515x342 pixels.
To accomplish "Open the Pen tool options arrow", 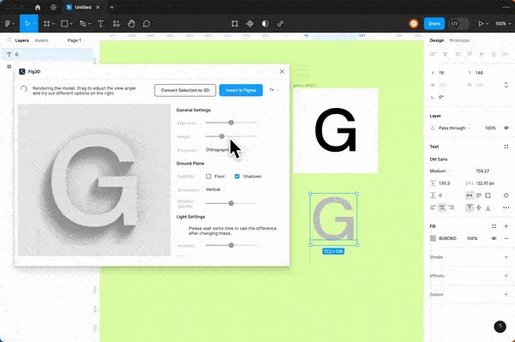I will coord(89,24).
